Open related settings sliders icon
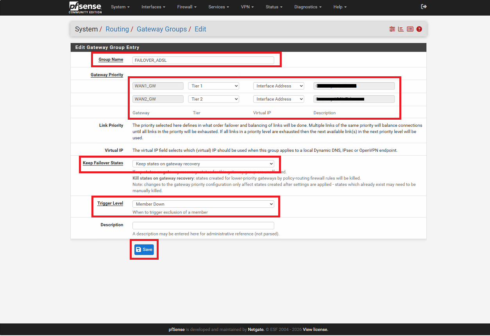Image resolution: width=490 pixels, height=336 pixels. [x=392, y=29]
